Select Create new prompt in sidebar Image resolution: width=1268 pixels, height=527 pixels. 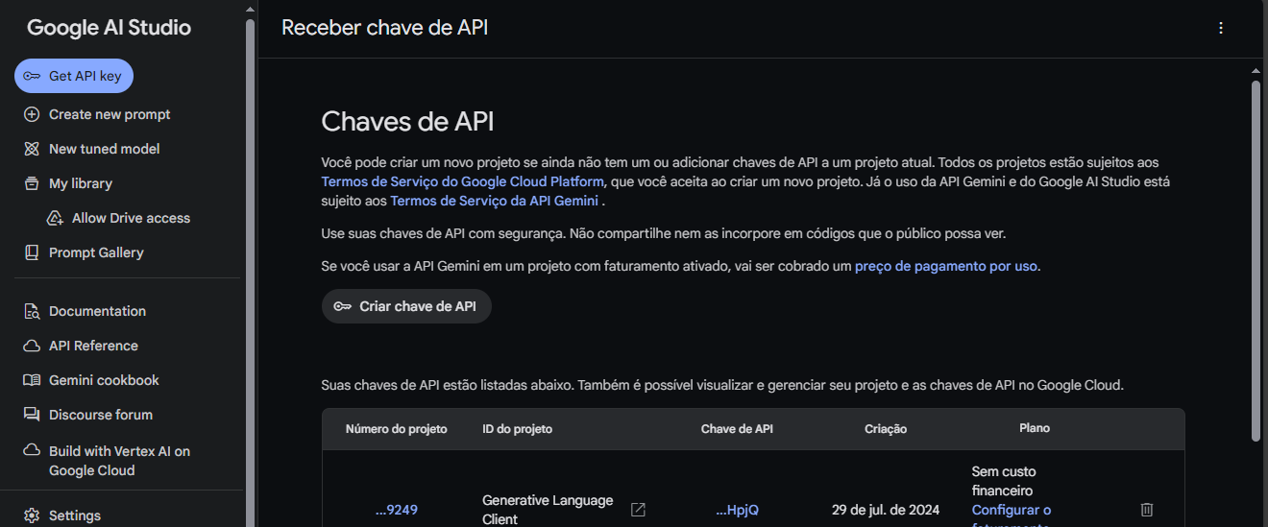[x=110, y=114]
